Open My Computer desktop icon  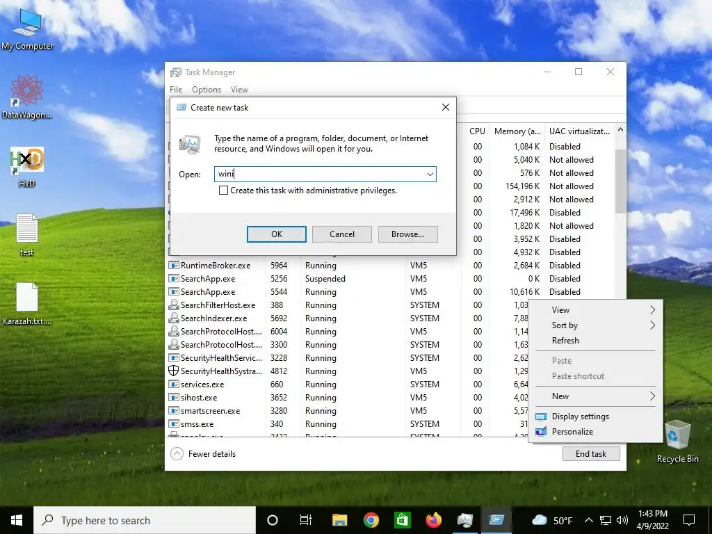coord(27,29)
